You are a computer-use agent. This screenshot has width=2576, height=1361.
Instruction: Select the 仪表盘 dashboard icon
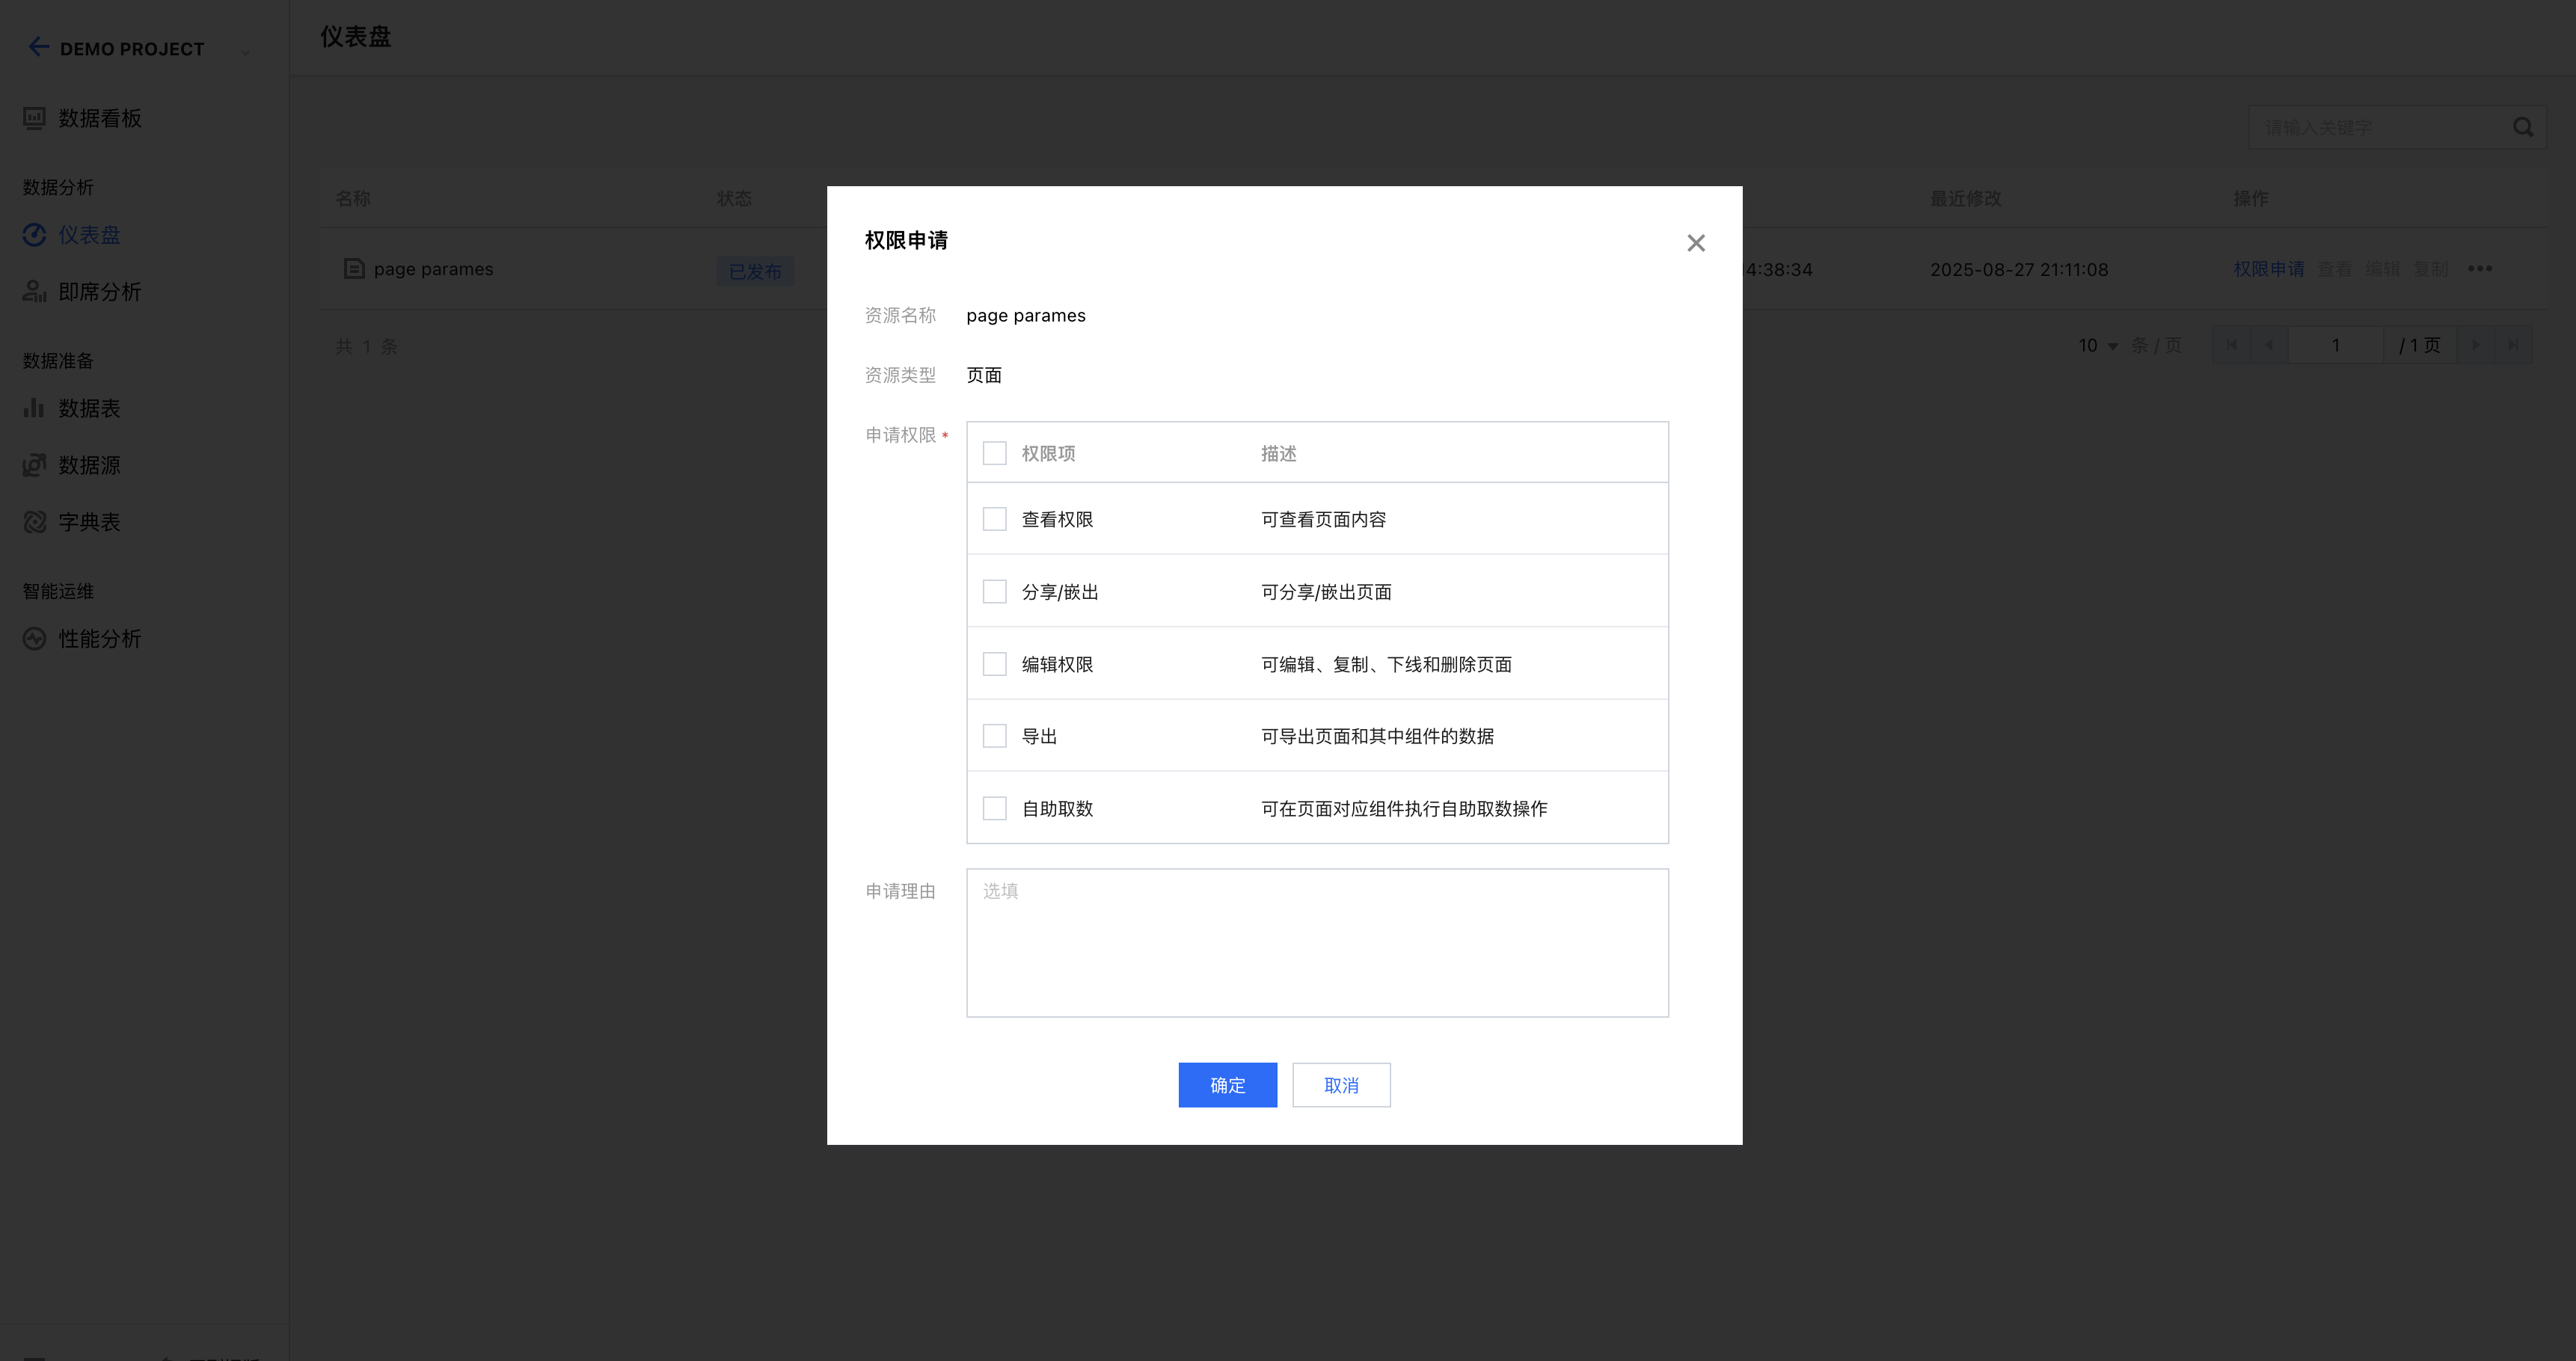(34, 235)
